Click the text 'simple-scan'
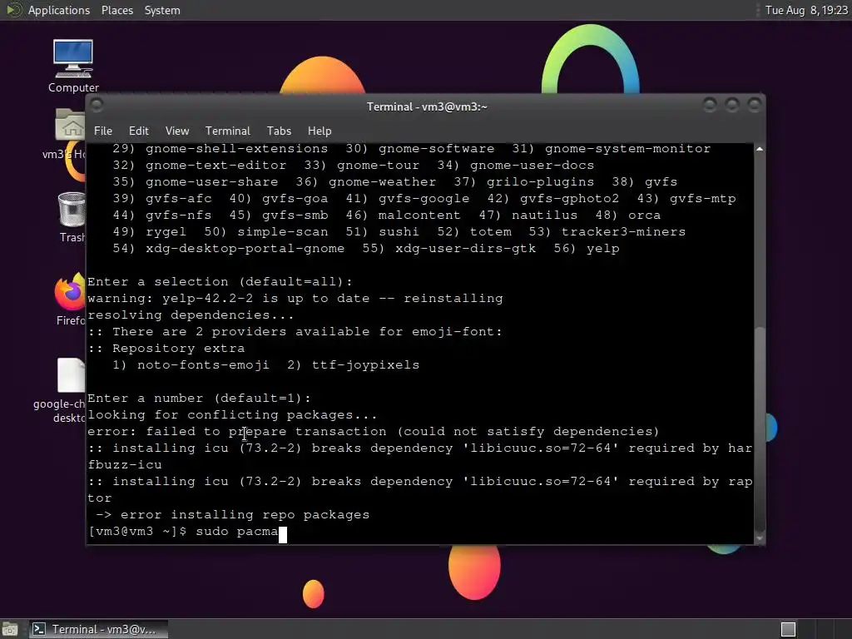The height and width of the screenshot is (639, 852). [x=283, y=232]
